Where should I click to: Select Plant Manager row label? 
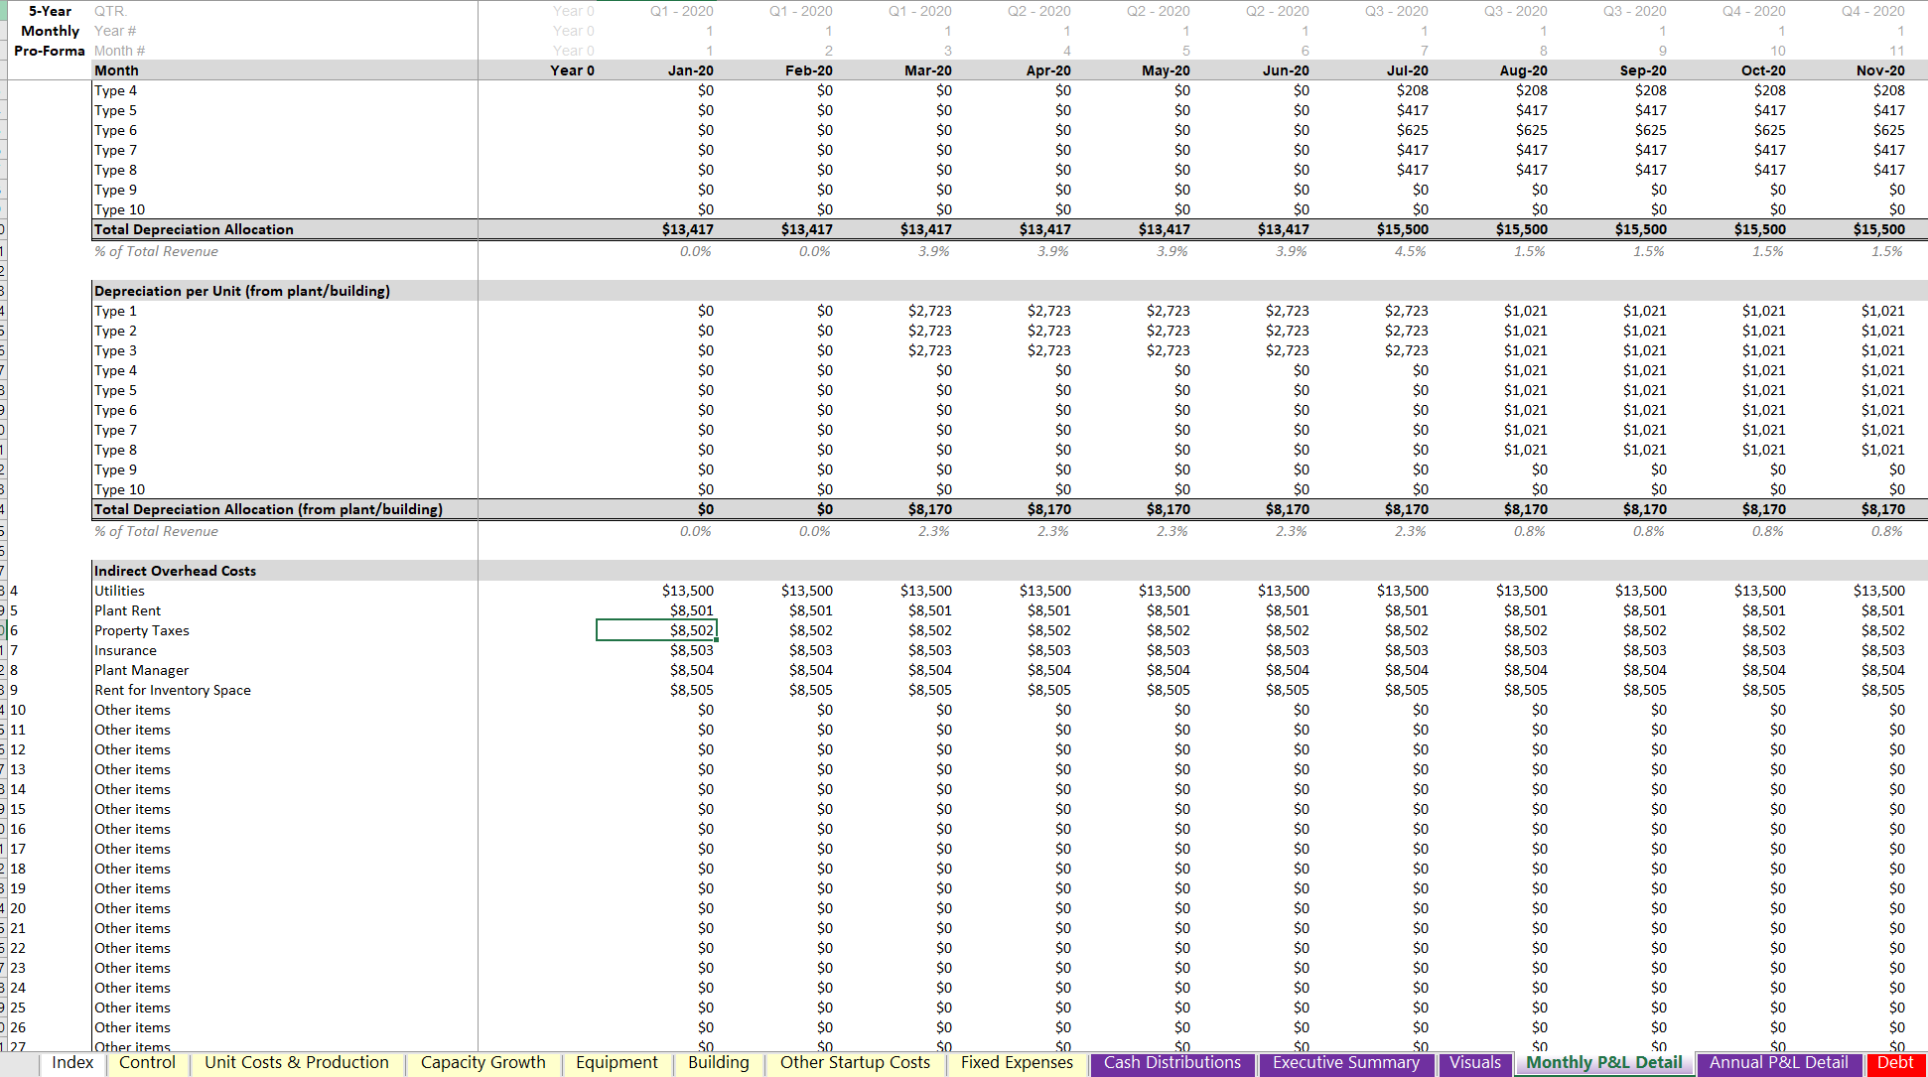(x=141, y=670)
